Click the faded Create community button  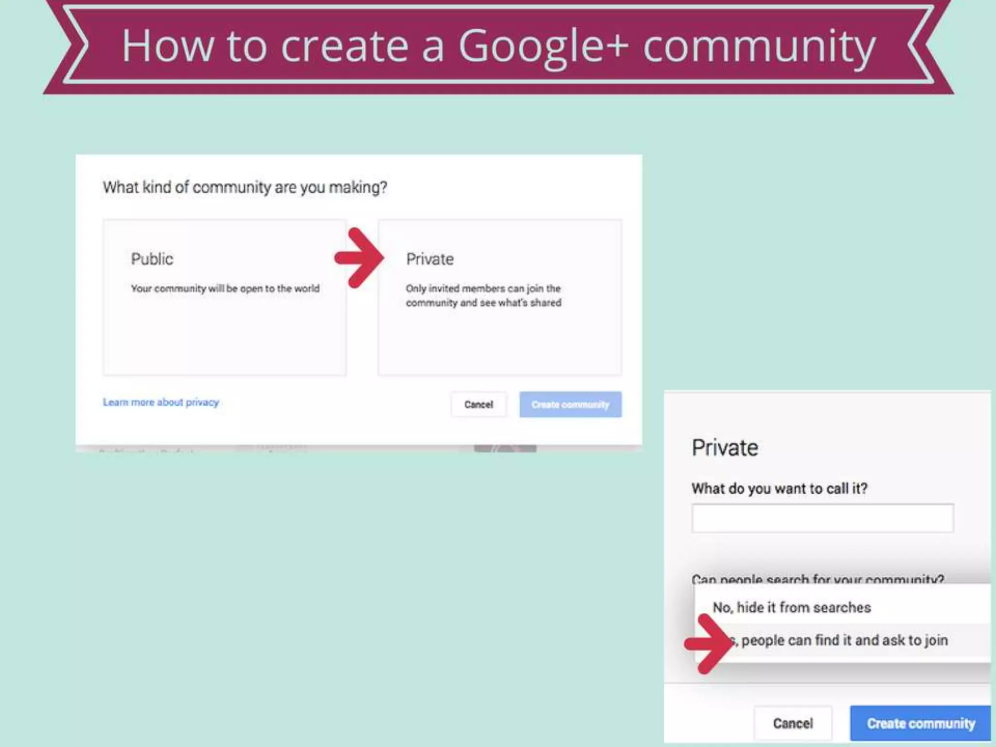tap(570, 404)
